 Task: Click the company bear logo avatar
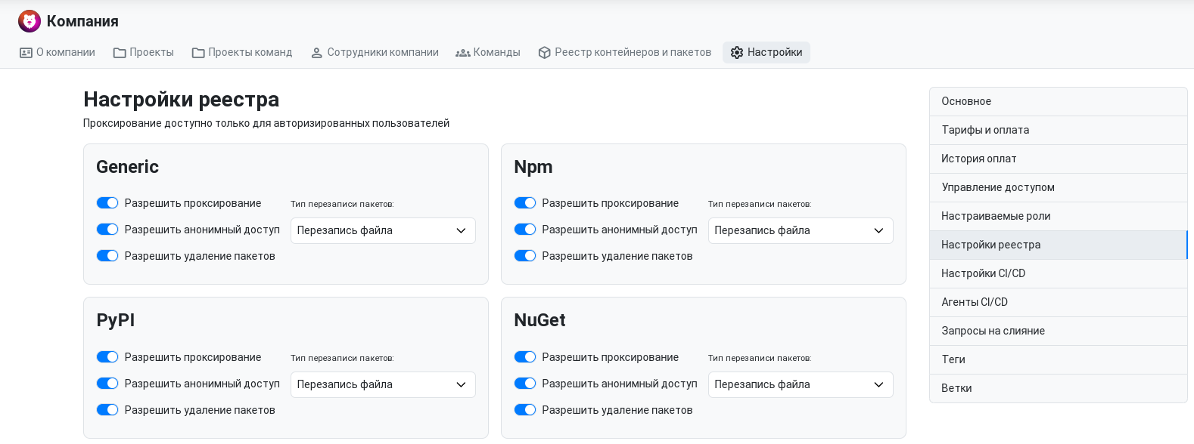coord(30,21)
